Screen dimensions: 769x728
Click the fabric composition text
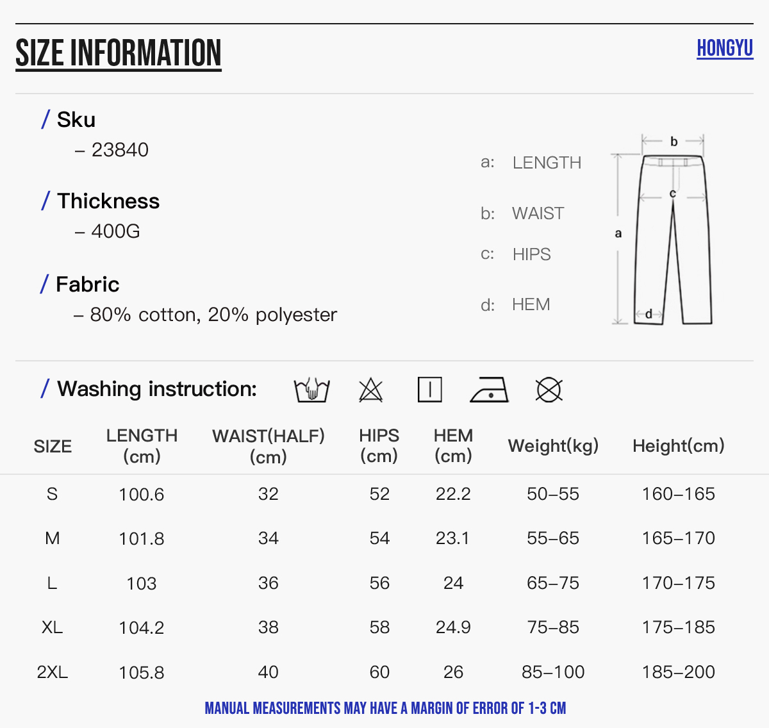click(213, 315)
